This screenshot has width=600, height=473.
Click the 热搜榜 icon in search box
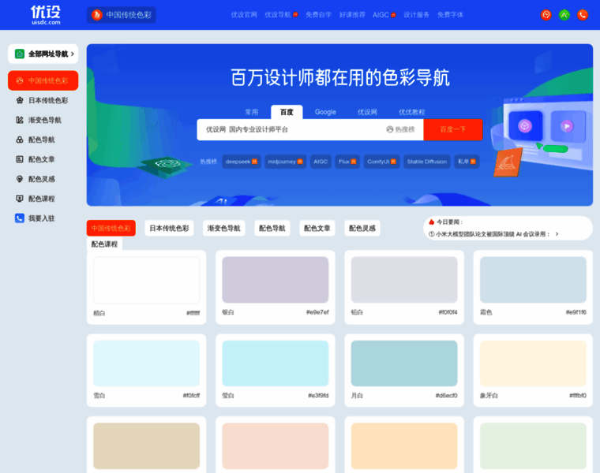(x=390, y=129)
